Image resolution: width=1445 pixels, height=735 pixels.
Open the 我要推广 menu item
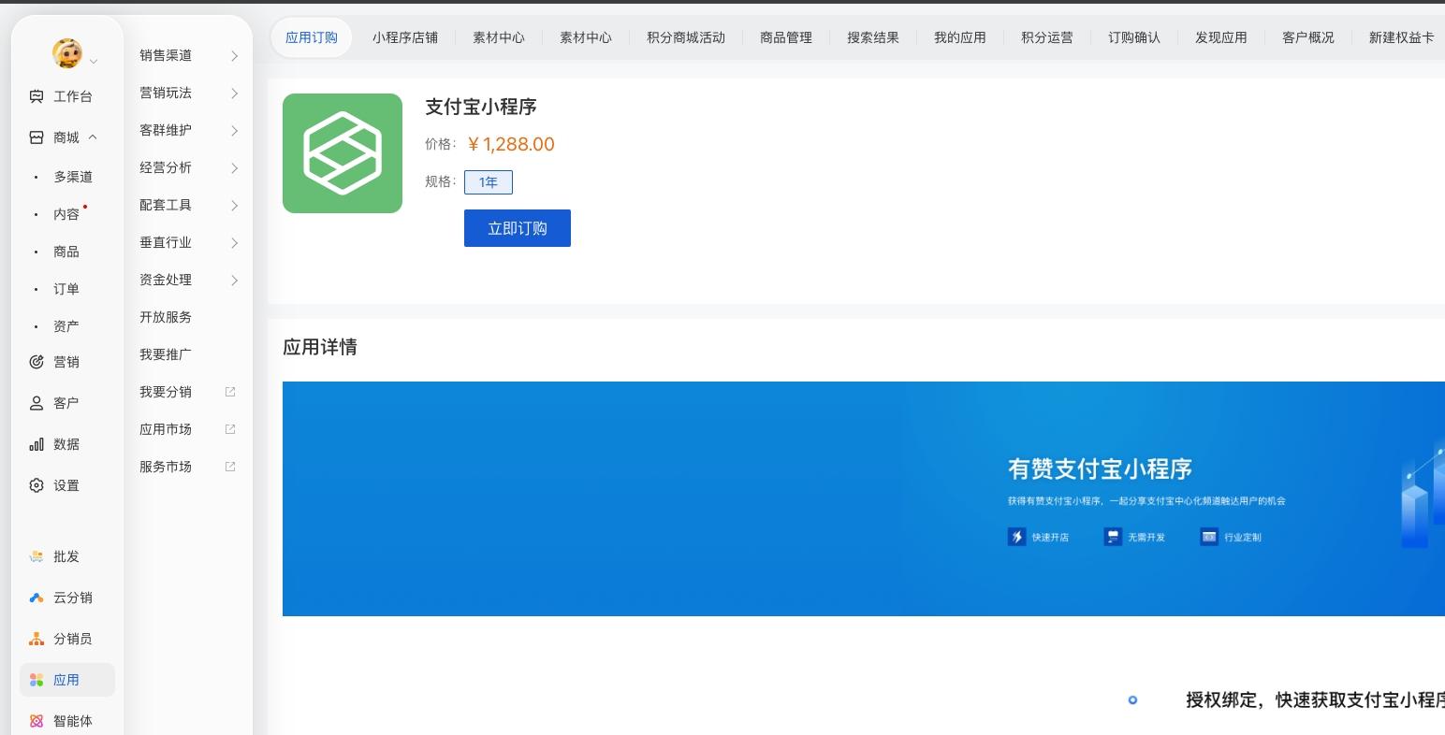[166, 354]
